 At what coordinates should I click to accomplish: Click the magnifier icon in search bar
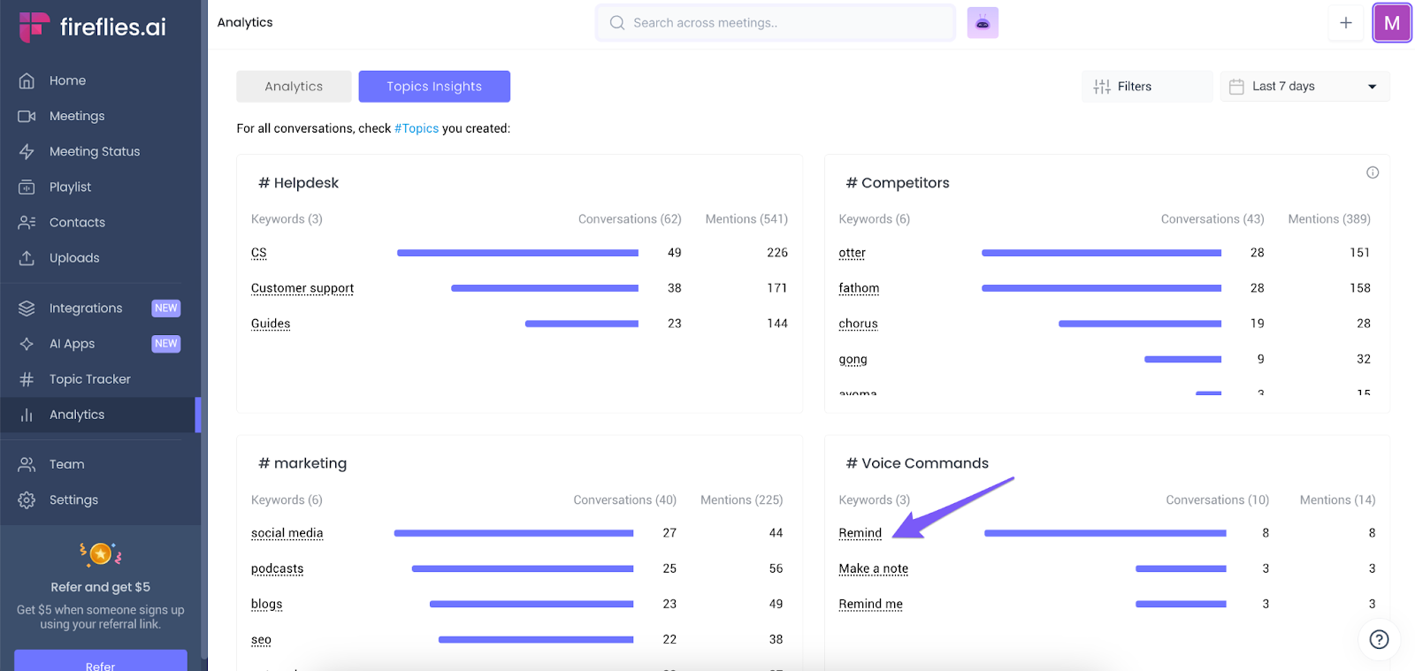(x=617, y=23)
